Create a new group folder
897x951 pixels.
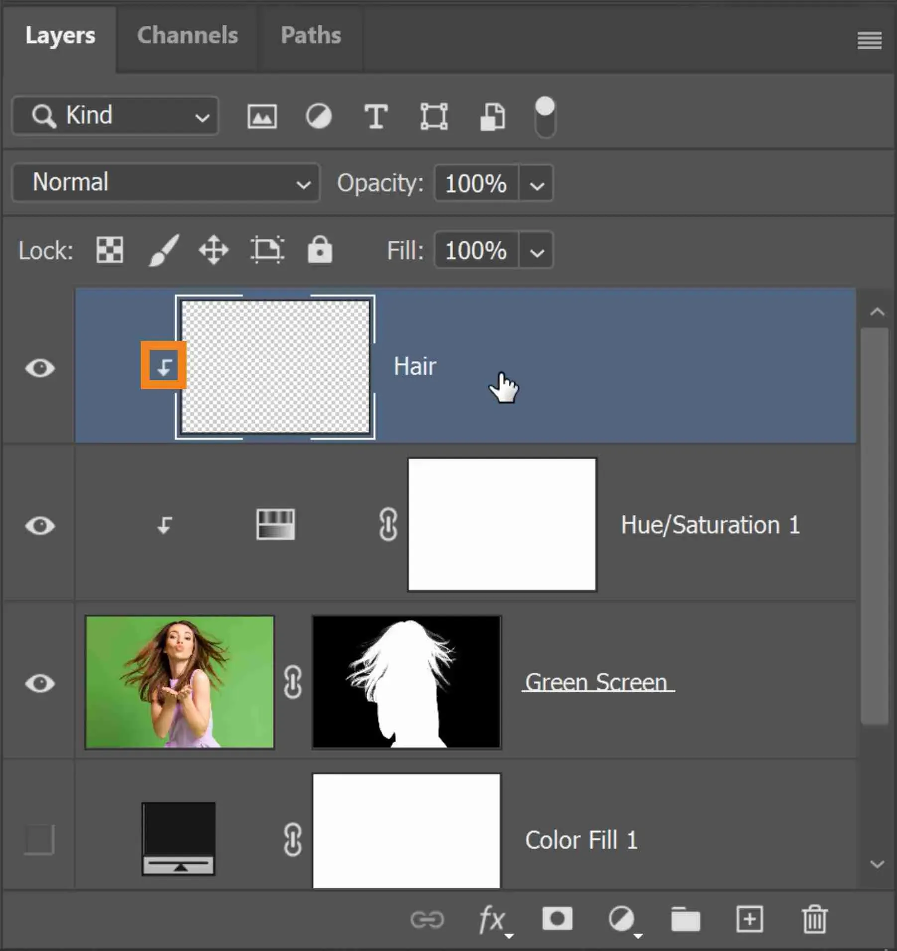click(685, 919)
